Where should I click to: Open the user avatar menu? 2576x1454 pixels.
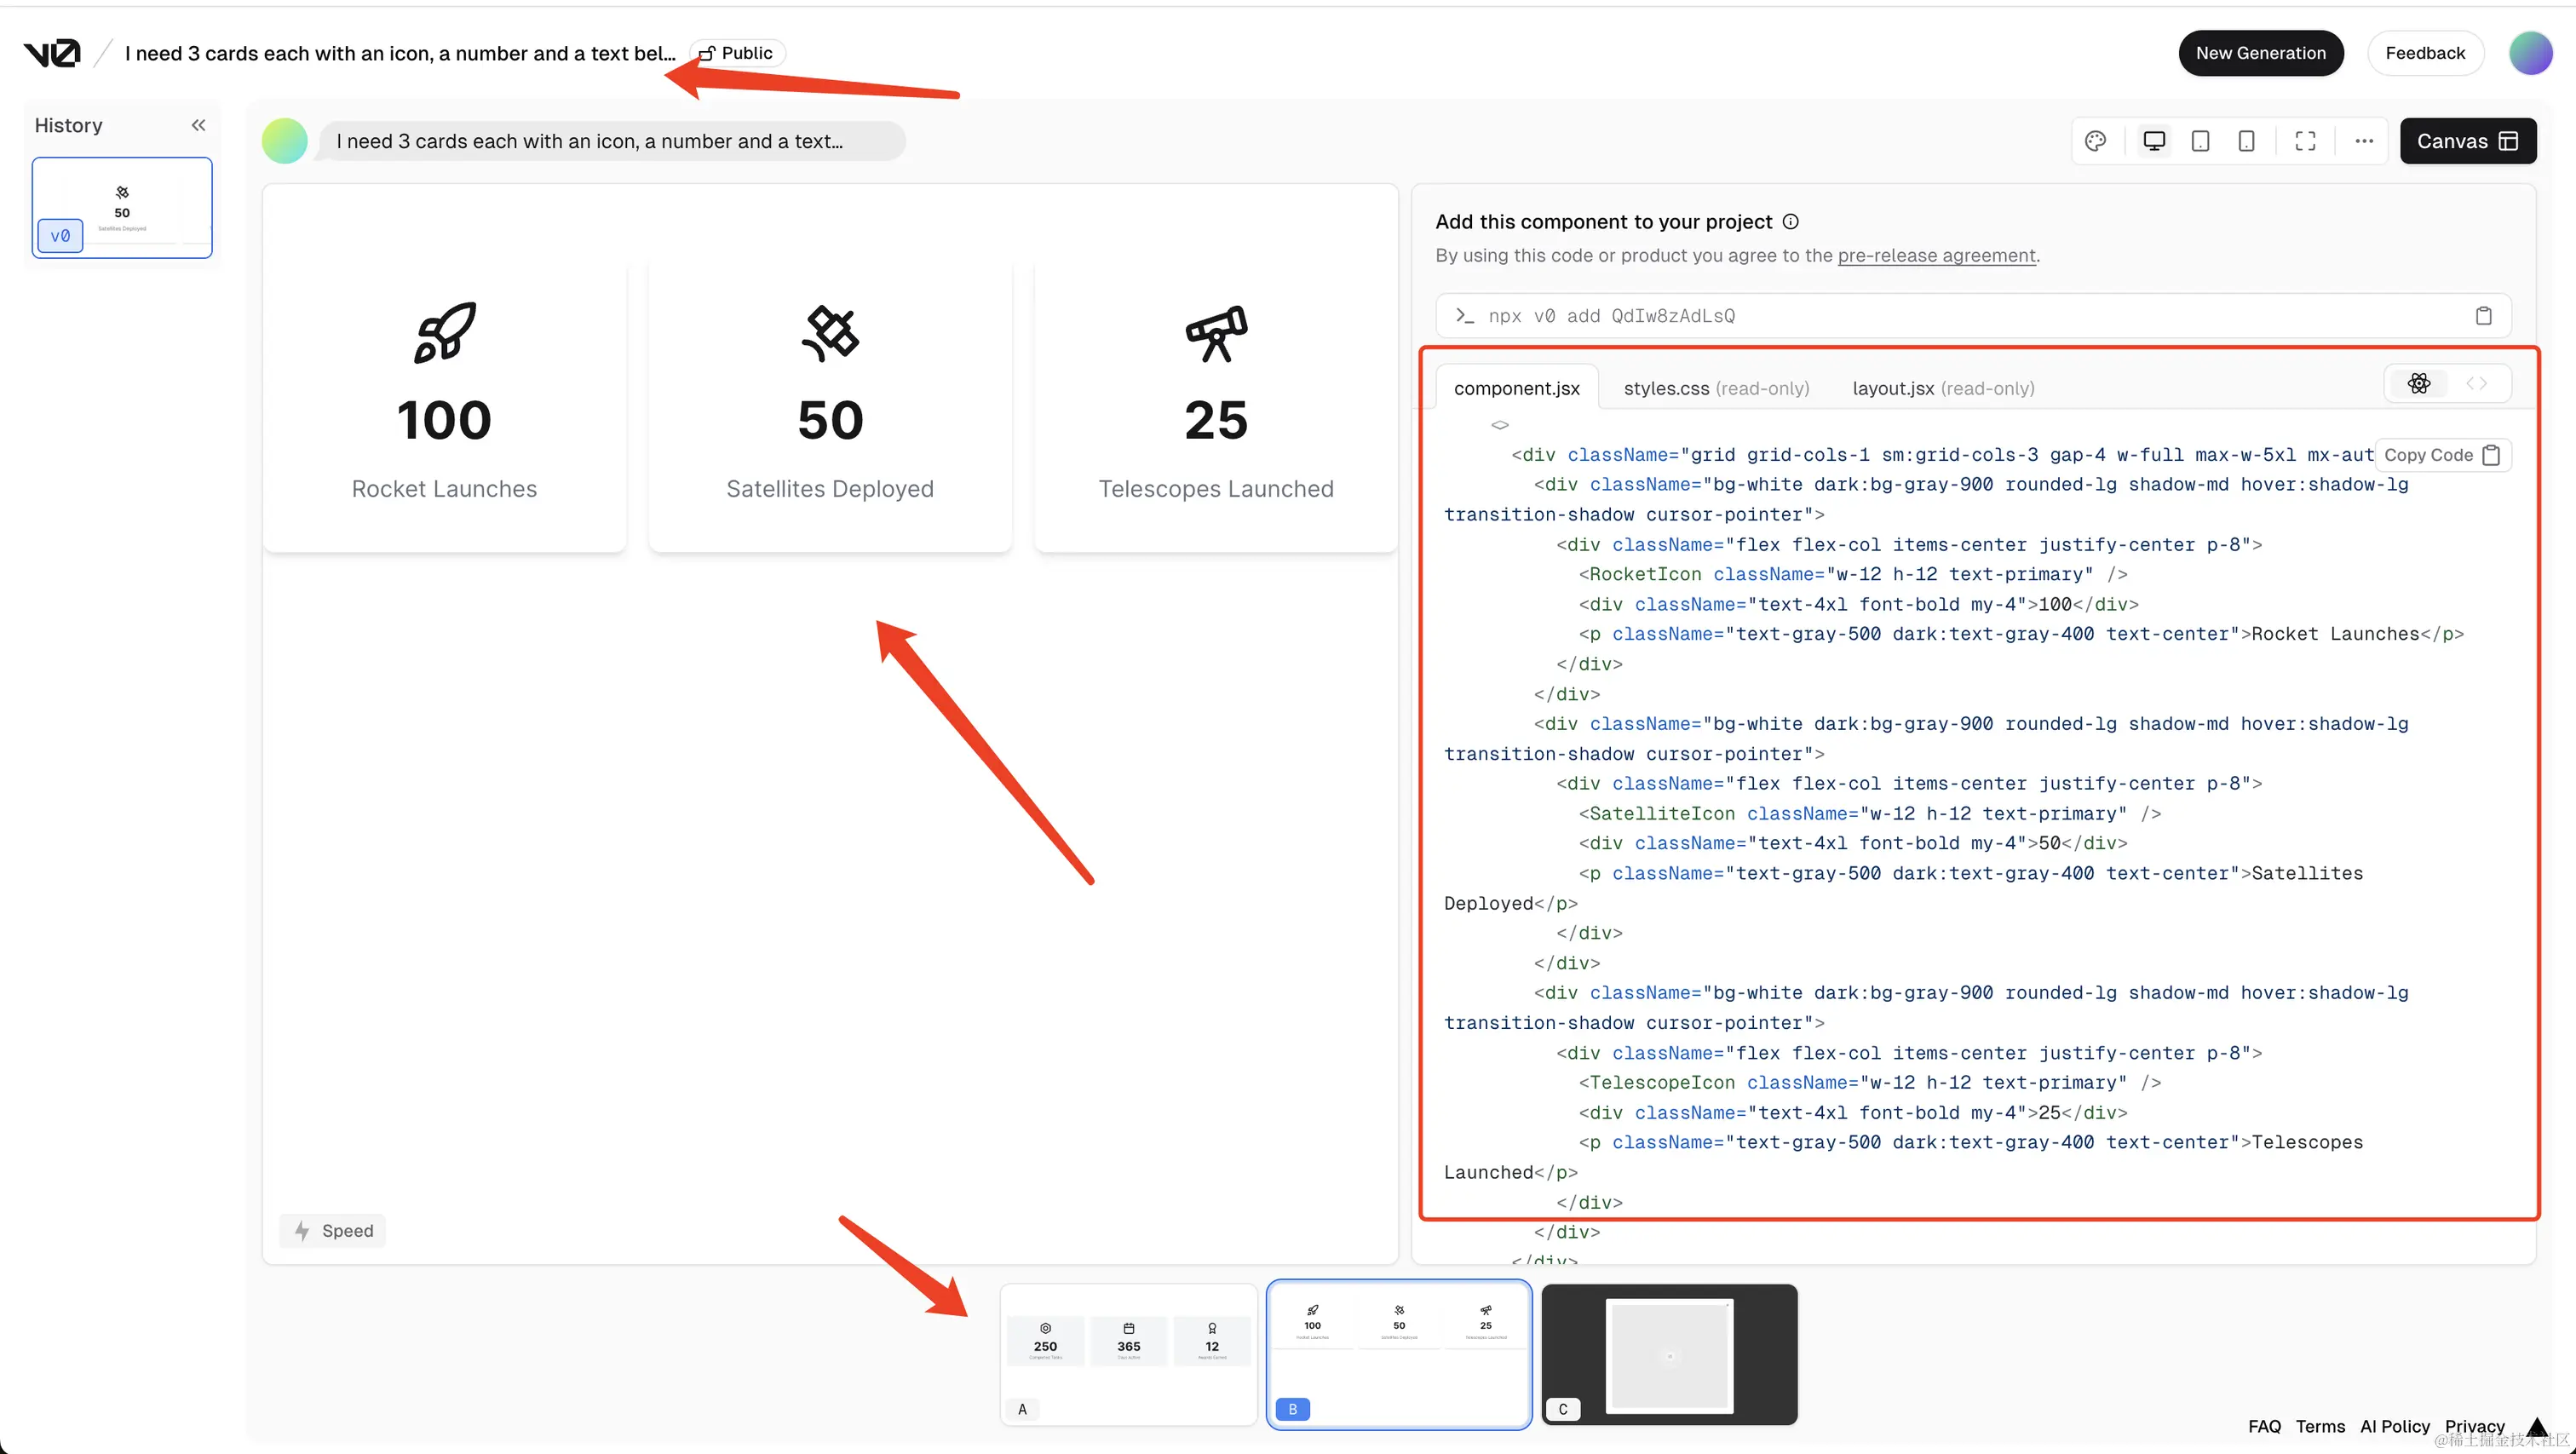coord(2531,53)
